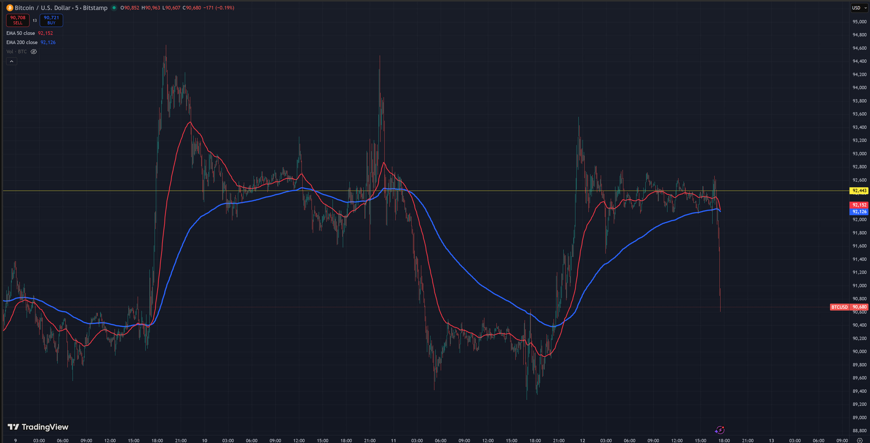This screenshot has width=870, height=443.
Task: Click the yellow 92,443 price label
Action: pos(859,191)
